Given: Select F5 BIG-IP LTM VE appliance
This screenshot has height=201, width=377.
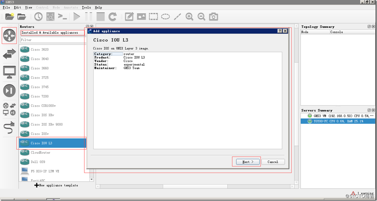Looking at the screenshot, I should [53, 171].
